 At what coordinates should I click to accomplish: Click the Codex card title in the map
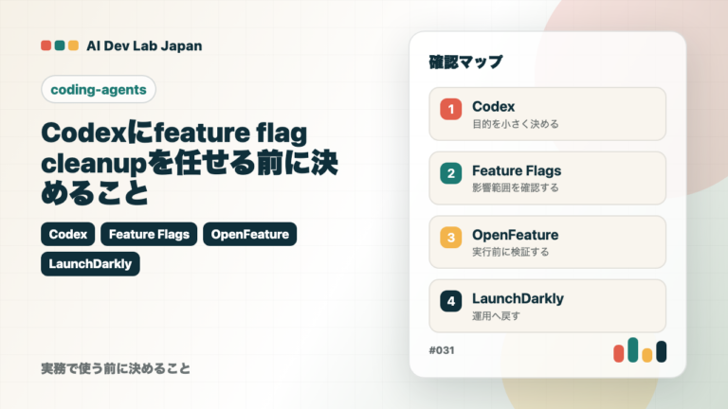tap(494, 107)
